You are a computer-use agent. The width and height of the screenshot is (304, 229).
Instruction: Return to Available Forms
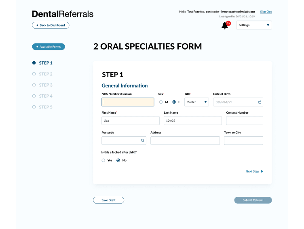pyautogui.click(x=49, y=47)
